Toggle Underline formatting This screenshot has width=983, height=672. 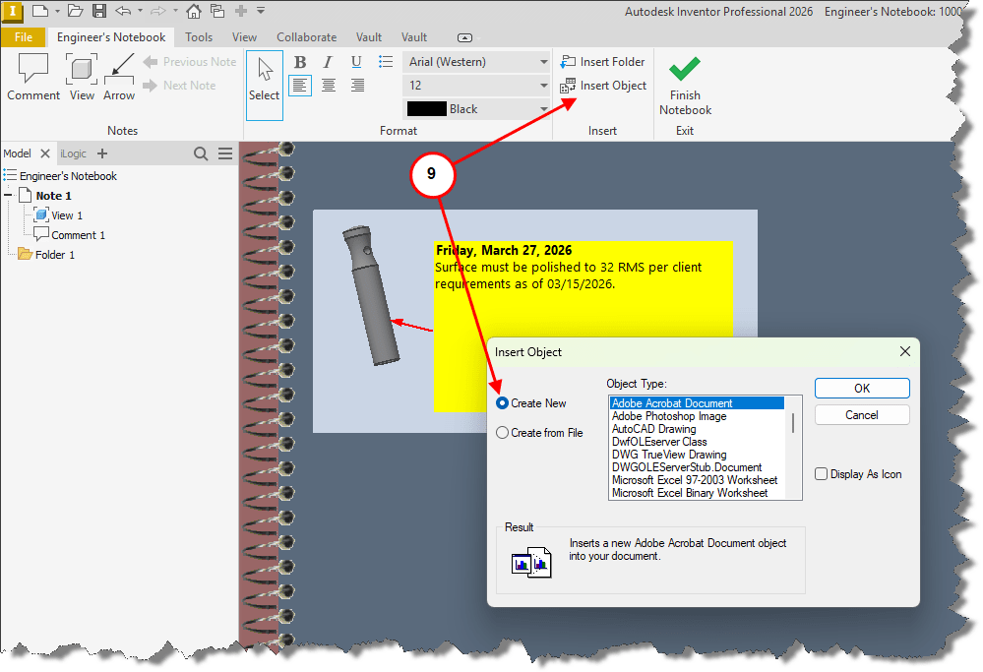[356, 61]
